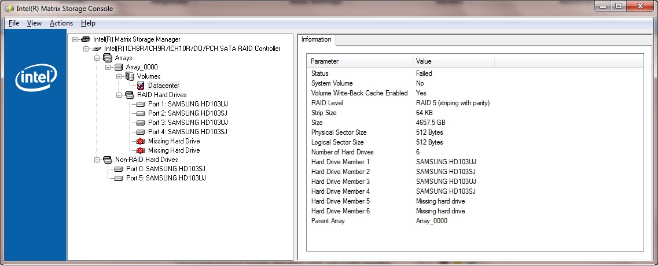Select Port 3: SAMSUNG HD103UJ

pyautogui.click(x=188, y=123)
